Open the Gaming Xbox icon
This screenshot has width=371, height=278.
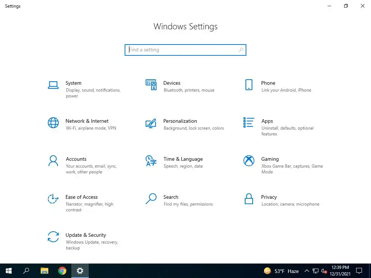[249, 161]
